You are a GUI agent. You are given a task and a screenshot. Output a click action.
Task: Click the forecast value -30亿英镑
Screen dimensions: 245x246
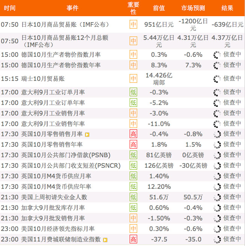point(193,166)
